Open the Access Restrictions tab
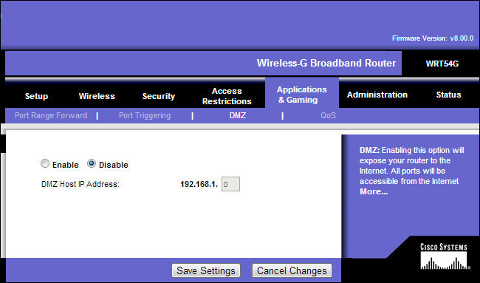Viewport: 480px width, 283px height. tap(227, 96)
